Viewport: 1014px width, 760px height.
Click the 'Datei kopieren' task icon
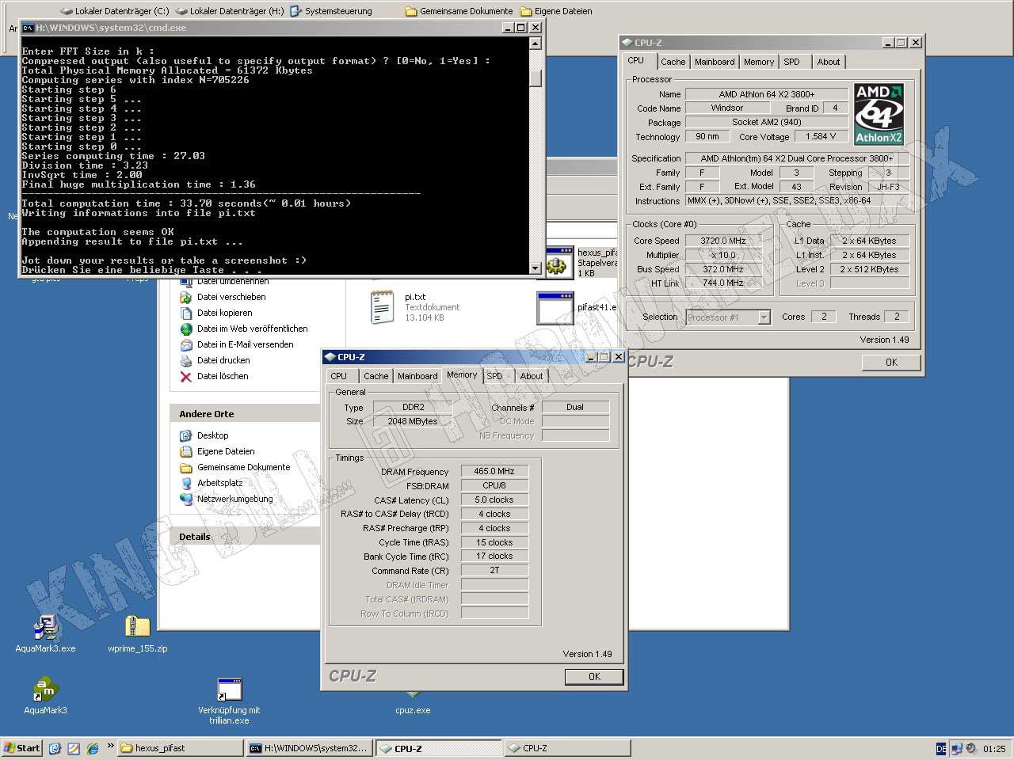(x=185, y=313)
